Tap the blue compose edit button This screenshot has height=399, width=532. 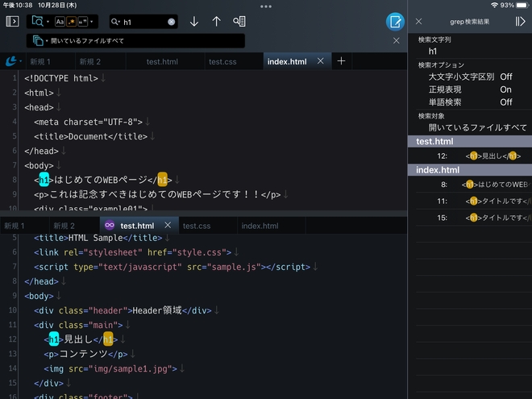[x=395, y=22]
